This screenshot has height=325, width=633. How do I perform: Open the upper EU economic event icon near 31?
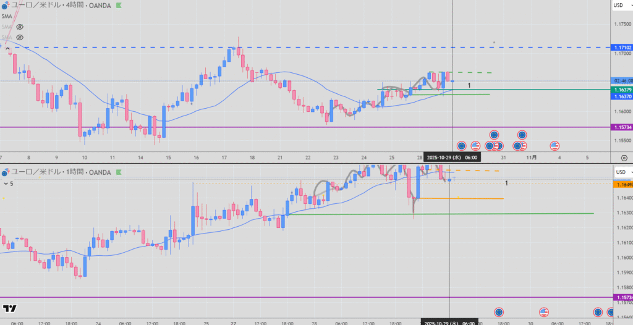(494, 135)
